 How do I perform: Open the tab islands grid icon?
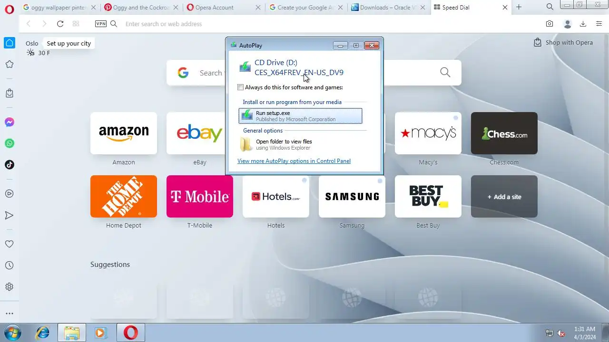tap(76, 24)
